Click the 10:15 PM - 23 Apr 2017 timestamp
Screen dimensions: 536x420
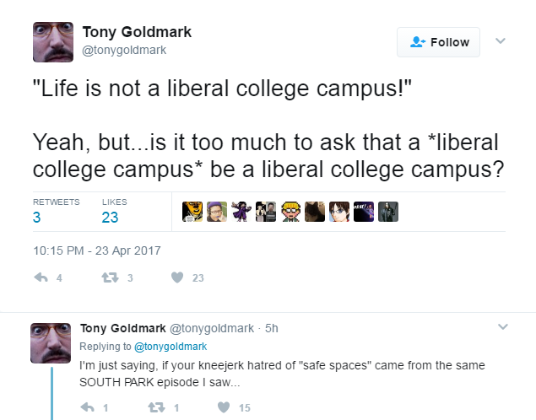[x=97, y=250]
